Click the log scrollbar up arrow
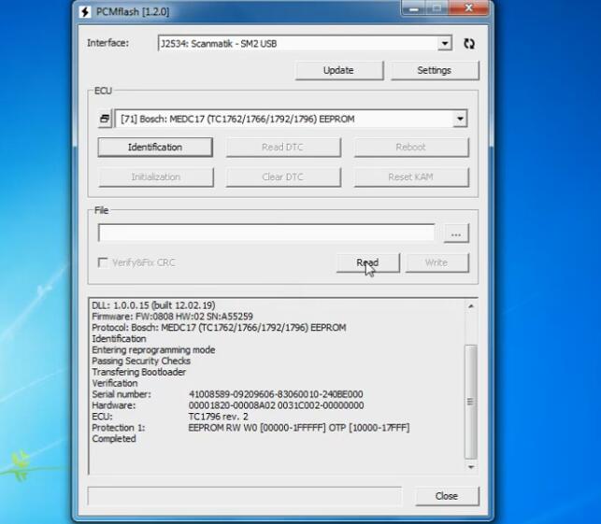601x524 pixels. 471,306
